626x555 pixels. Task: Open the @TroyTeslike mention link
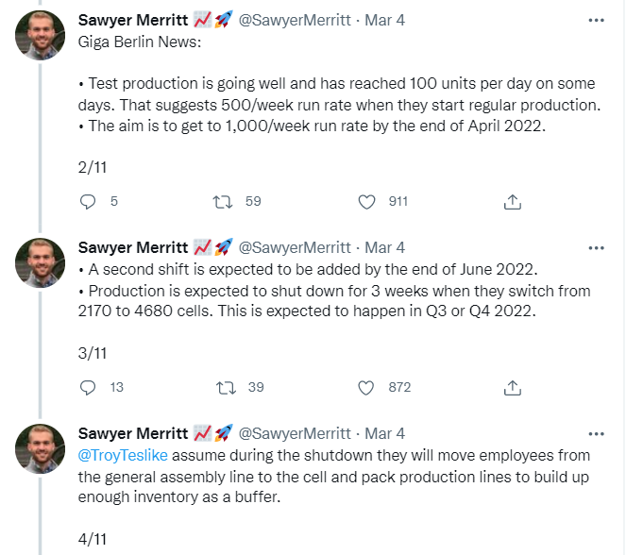point(123,455)
